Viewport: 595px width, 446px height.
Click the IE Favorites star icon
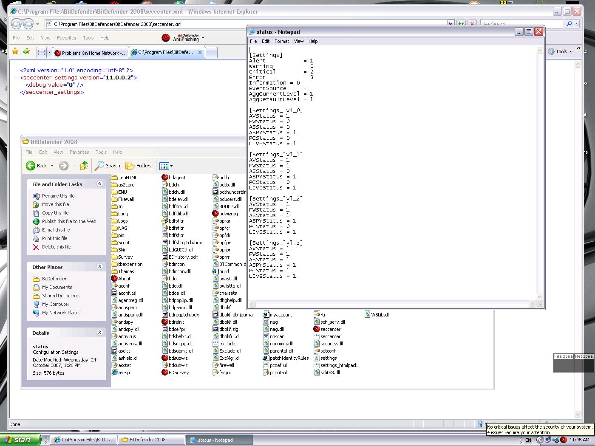click(x=15, y=51)
